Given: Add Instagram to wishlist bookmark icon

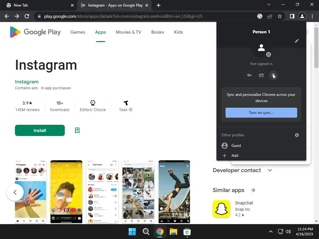Looking at the screenshot, I should [77, 130].
